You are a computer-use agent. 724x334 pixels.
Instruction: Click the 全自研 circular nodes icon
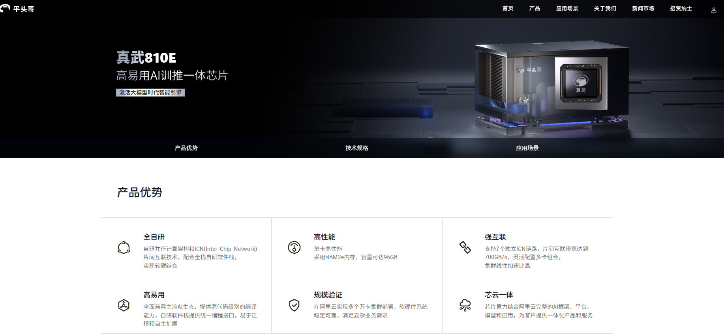pyautogui.click(x=124, y=247)
